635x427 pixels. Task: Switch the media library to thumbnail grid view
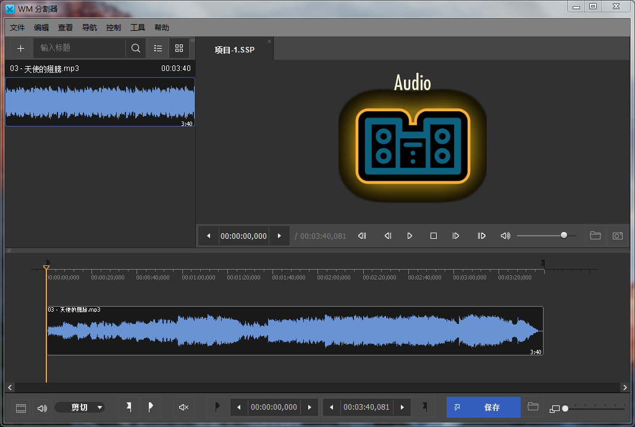[x=179, y=48]
